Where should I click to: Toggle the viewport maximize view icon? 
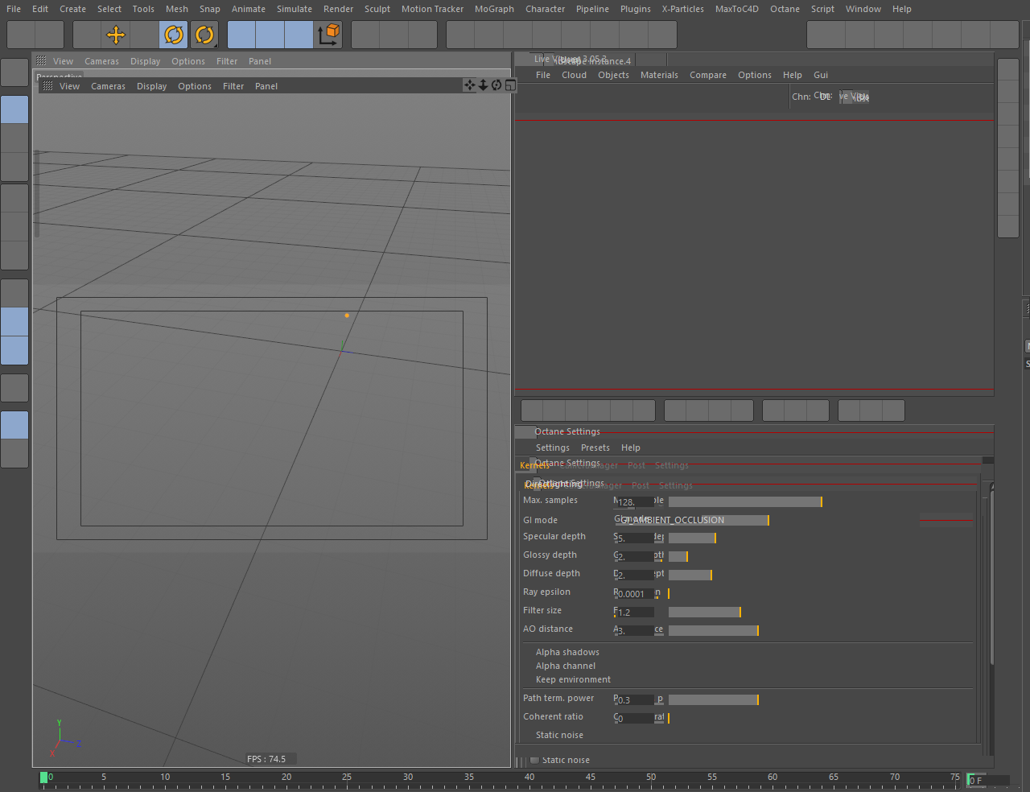[510, 85]
